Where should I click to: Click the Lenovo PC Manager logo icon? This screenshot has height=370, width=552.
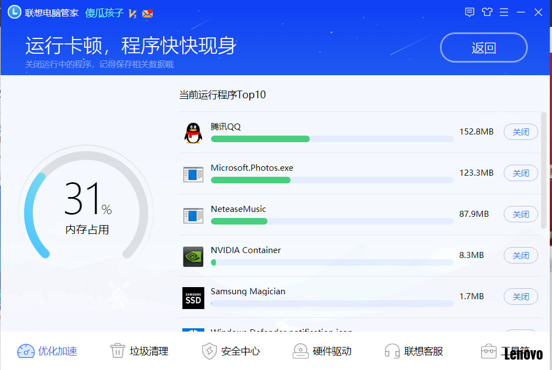(x=14, y=12)
